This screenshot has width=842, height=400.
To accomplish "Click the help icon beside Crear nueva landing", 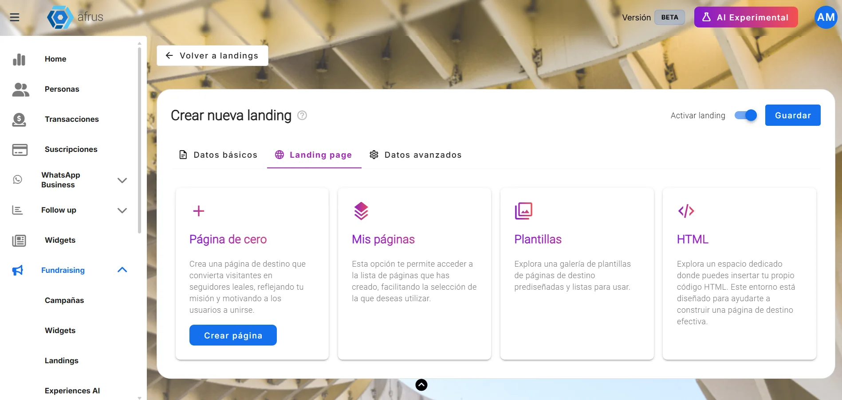I will 302,115.
